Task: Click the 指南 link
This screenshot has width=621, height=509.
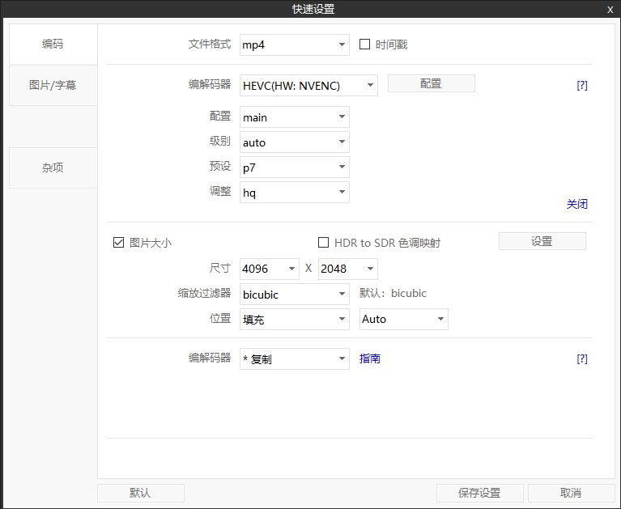Action: pyautogui.click(x=370, y=358)
